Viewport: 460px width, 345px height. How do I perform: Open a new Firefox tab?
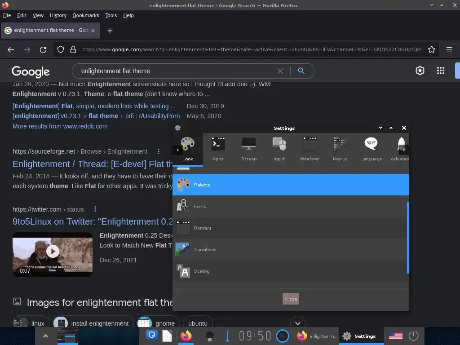[110, 31]
